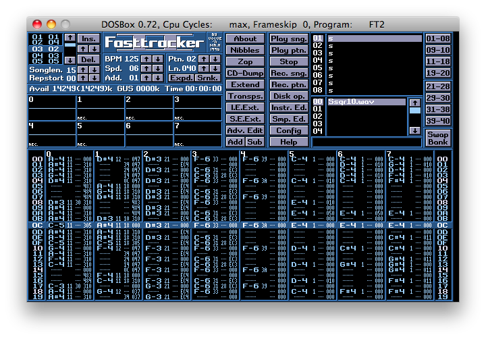The width and height of the screenshot is (486, 339).
Task: Decrease Spd. with its down arrow
Action: click(158, 69)
